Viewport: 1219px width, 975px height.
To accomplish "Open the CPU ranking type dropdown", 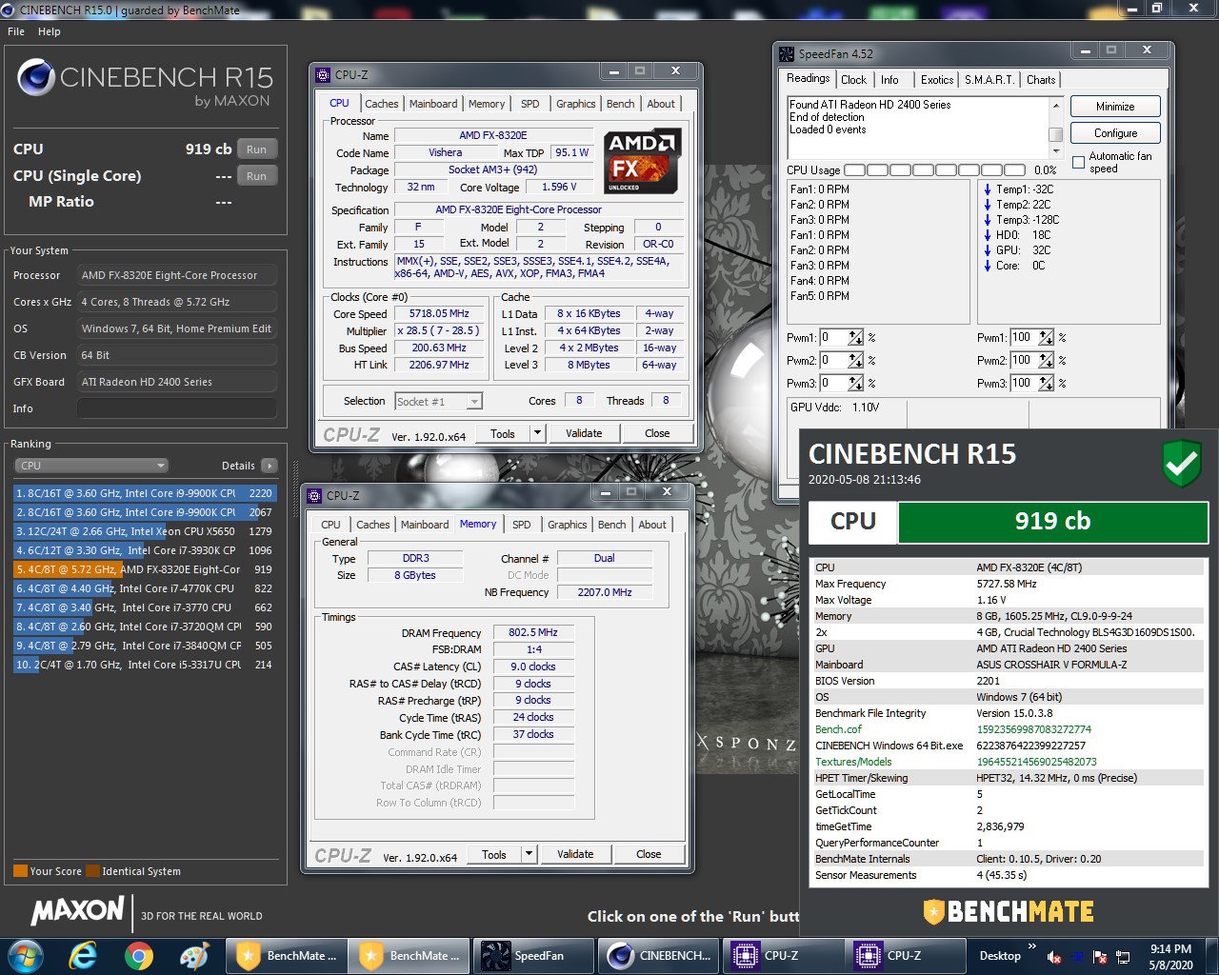I will 91,466.
